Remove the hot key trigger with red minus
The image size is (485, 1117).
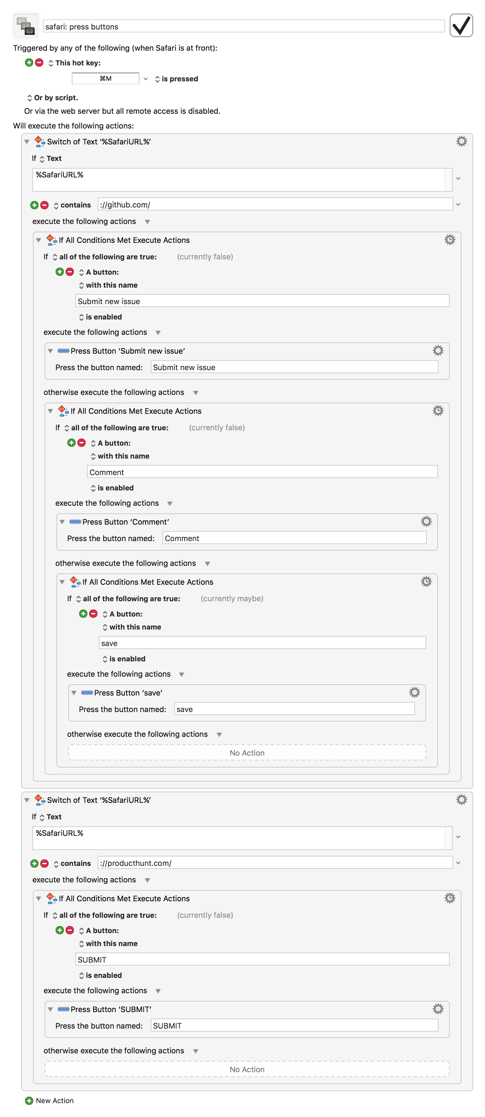39,62
